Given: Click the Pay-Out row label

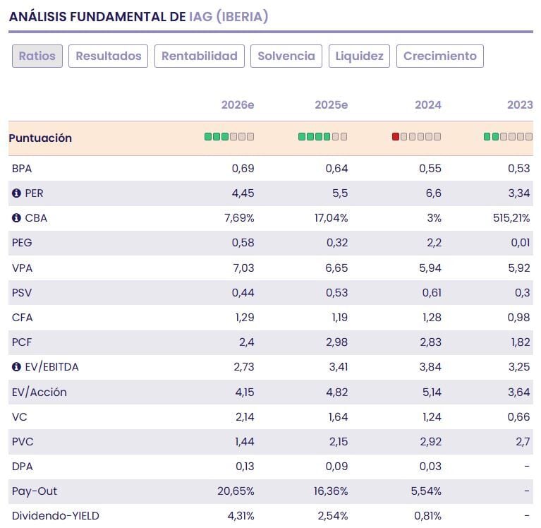Looking at the screenshot, I should (35, 491).
